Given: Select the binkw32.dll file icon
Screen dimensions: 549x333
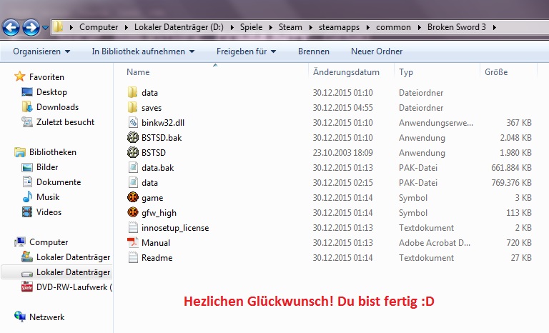Looking at the screenshot, I should click(133, 123).
